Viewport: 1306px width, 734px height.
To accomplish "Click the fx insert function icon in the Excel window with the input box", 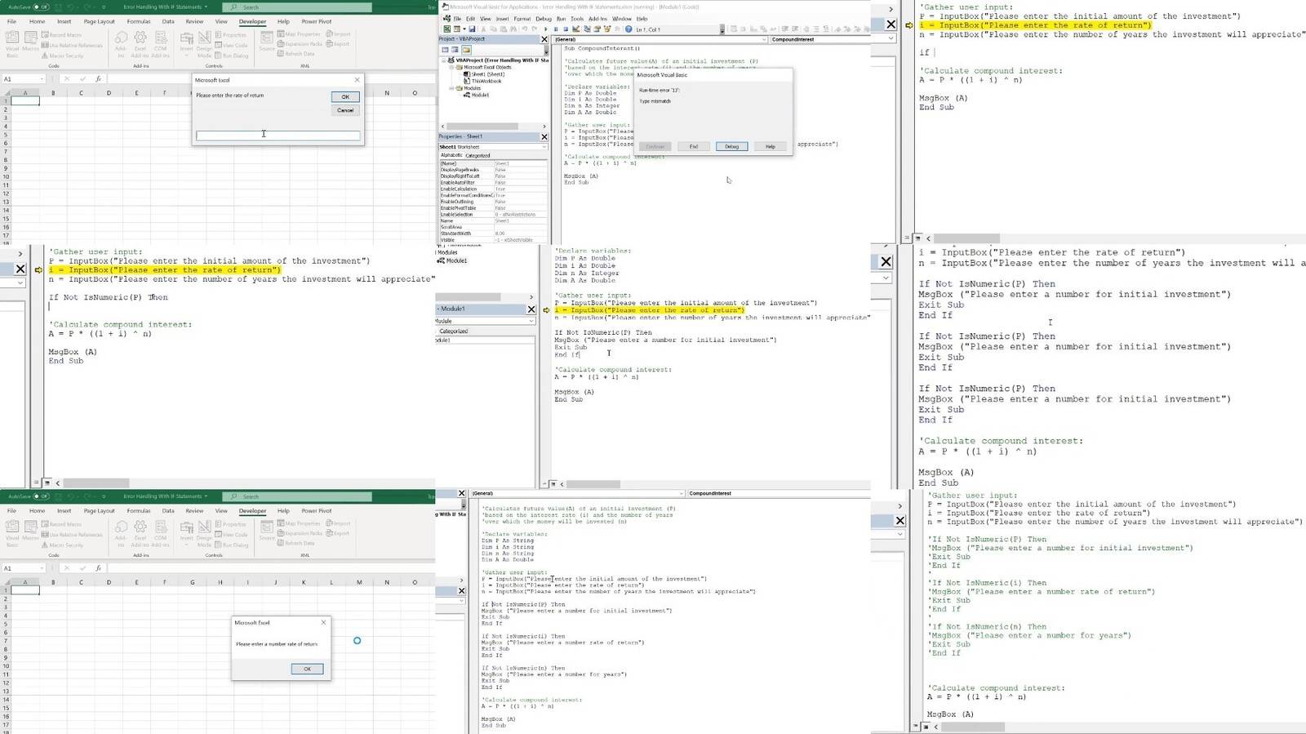I will point(98,79).
